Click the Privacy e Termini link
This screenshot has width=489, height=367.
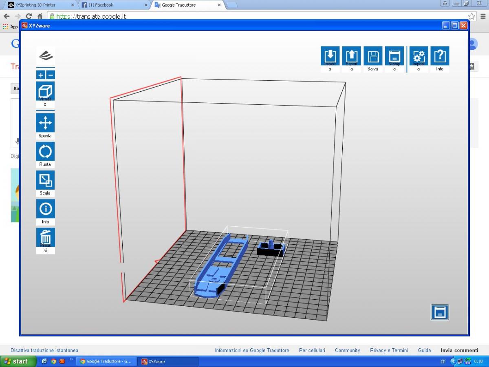(x=389, y=350)
